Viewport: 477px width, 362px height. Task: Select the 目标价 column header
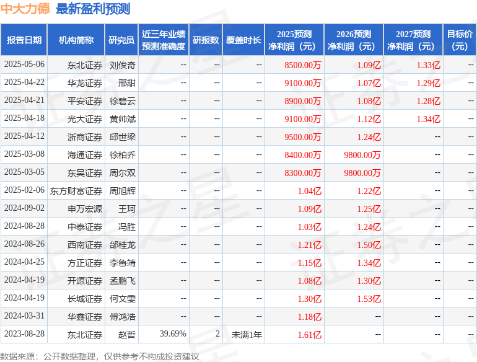tap(460, 40)
